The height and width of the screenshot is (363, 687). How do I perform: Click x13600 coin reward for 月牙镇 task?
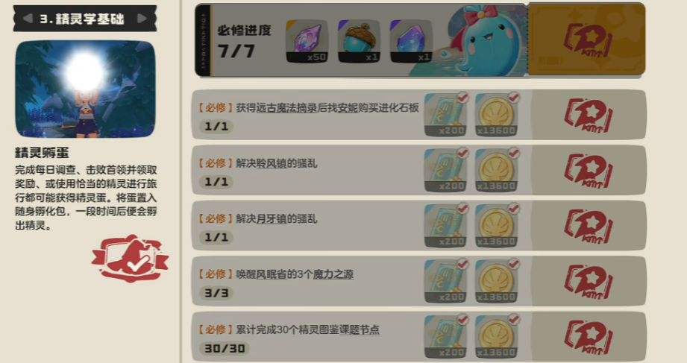click(496, 226)
